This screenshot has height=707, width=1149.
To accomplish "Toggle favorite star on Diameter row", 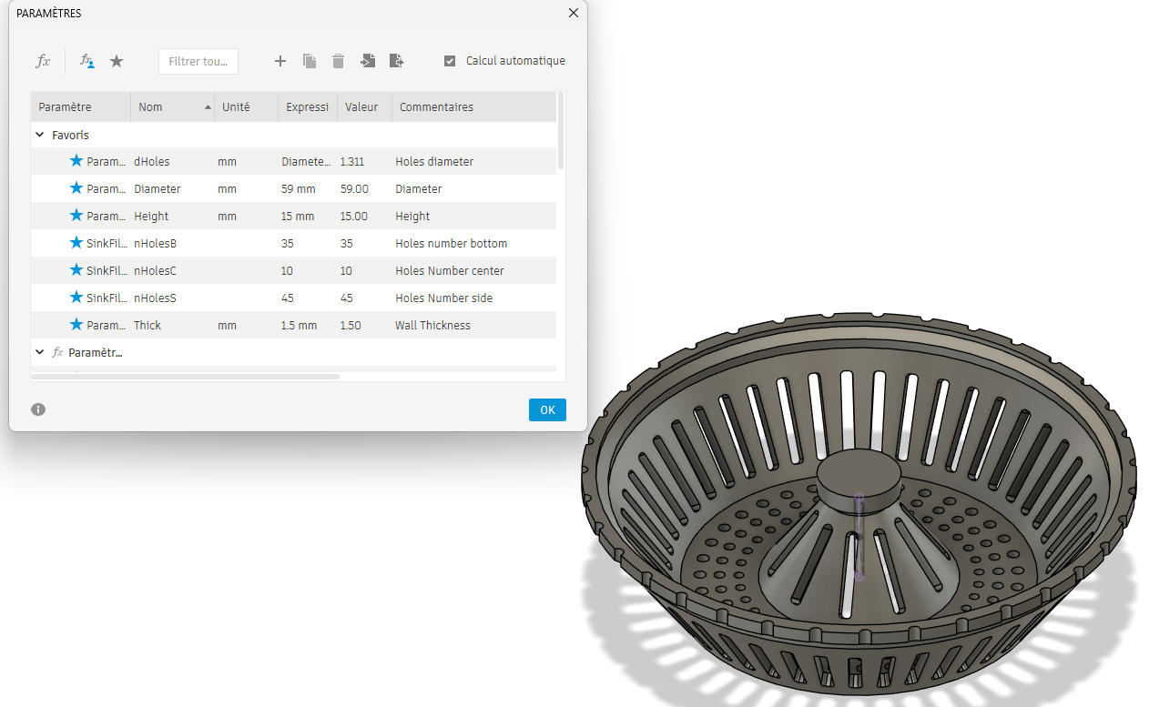I will 76,188.
